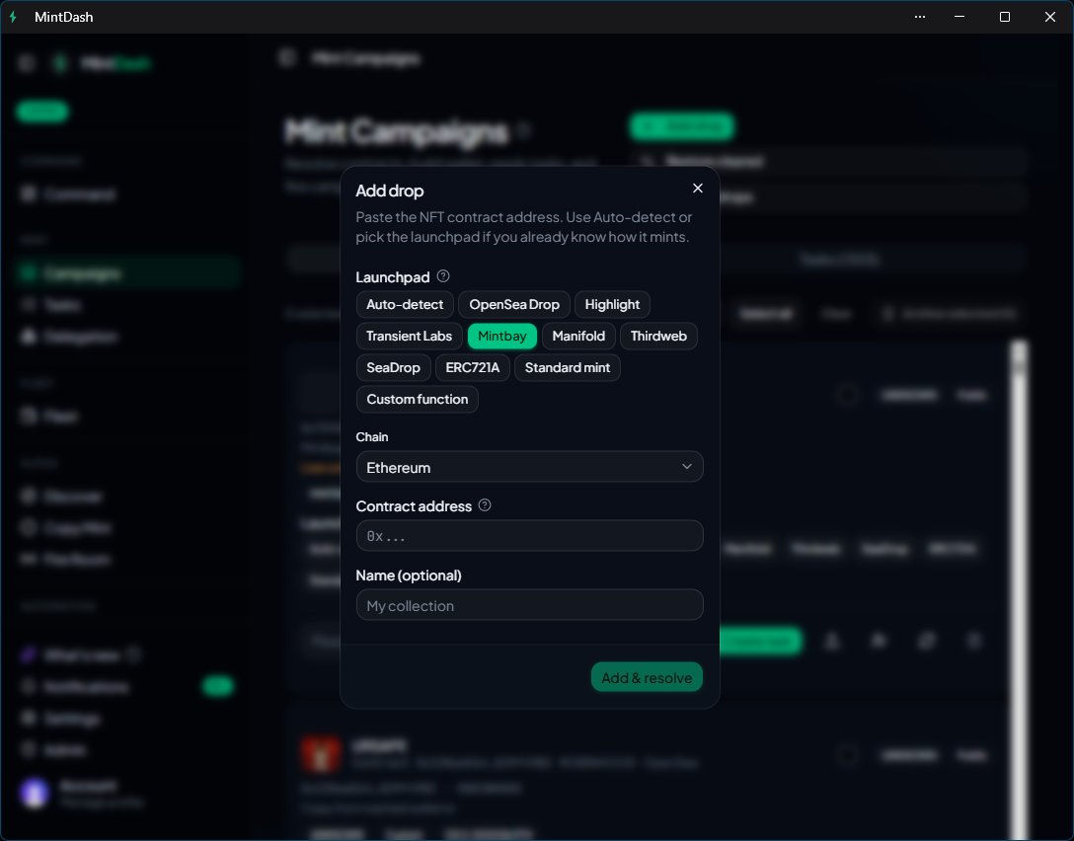Image resolution: width=1074 pixels, height=841 pixels.
Task: Click the MintDash lightning bolt app icon
Action: coord(13,17)
